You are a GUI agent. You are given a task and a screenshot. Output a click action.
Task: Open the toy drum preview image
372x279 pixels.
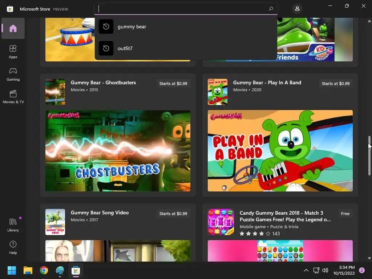pyautogui.click(x=70, y=40)
